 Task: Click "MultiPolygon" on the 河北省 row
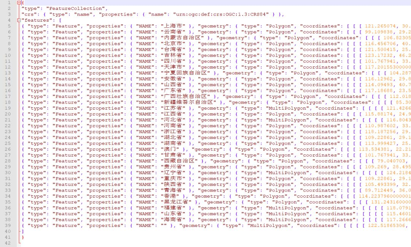coord(288,120)
